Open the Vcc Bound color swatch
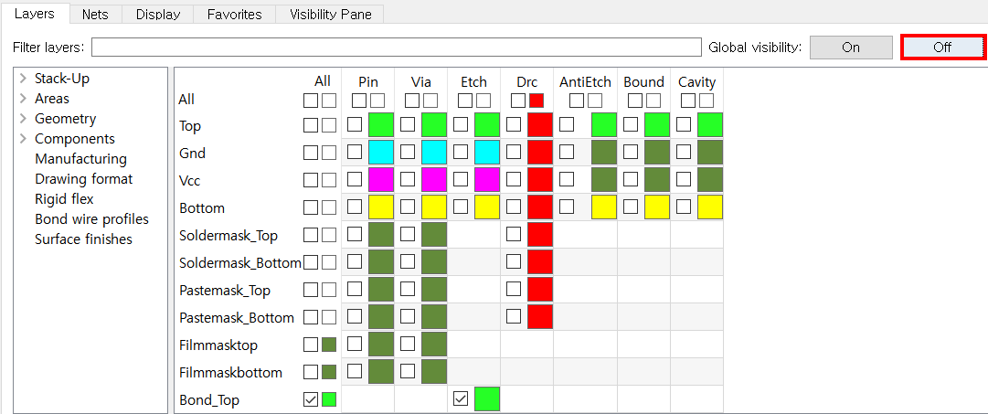 tap(657, 180)
